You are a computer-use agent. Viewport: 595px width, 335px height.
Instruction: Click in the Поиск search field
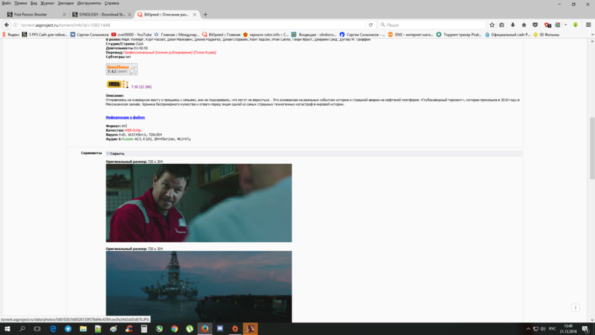pos(431,25)
